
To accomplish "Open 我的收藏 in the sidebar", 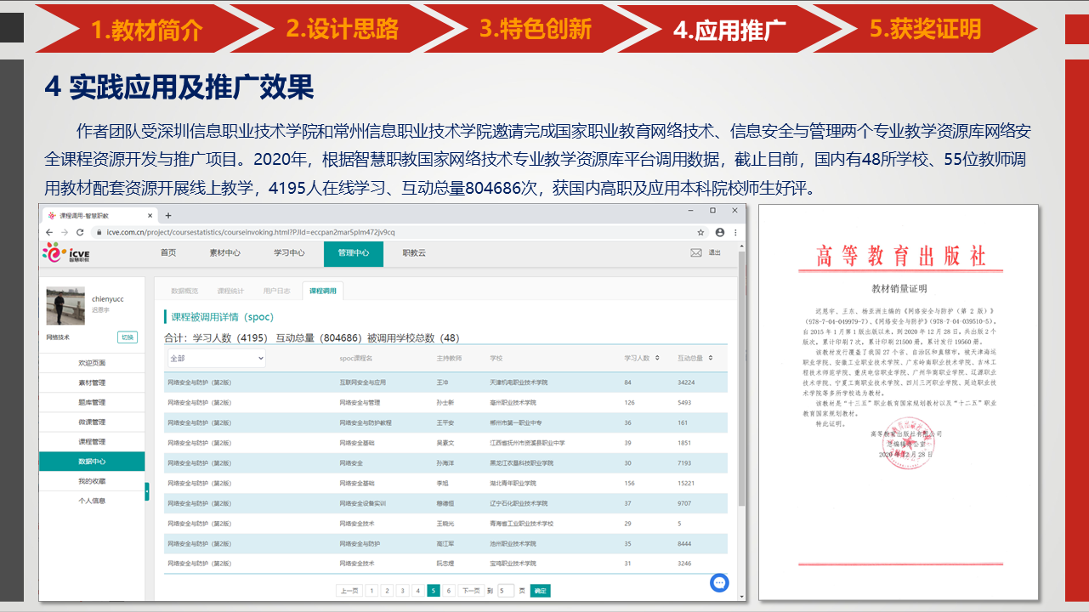I will pyautogui.click(x=92, y=481).
